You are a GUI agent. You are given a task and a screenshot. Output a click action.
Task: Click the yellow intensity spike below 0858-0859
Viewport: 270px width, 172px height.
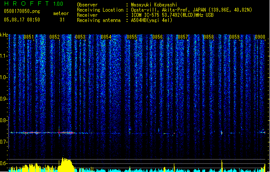pos(222,166)
